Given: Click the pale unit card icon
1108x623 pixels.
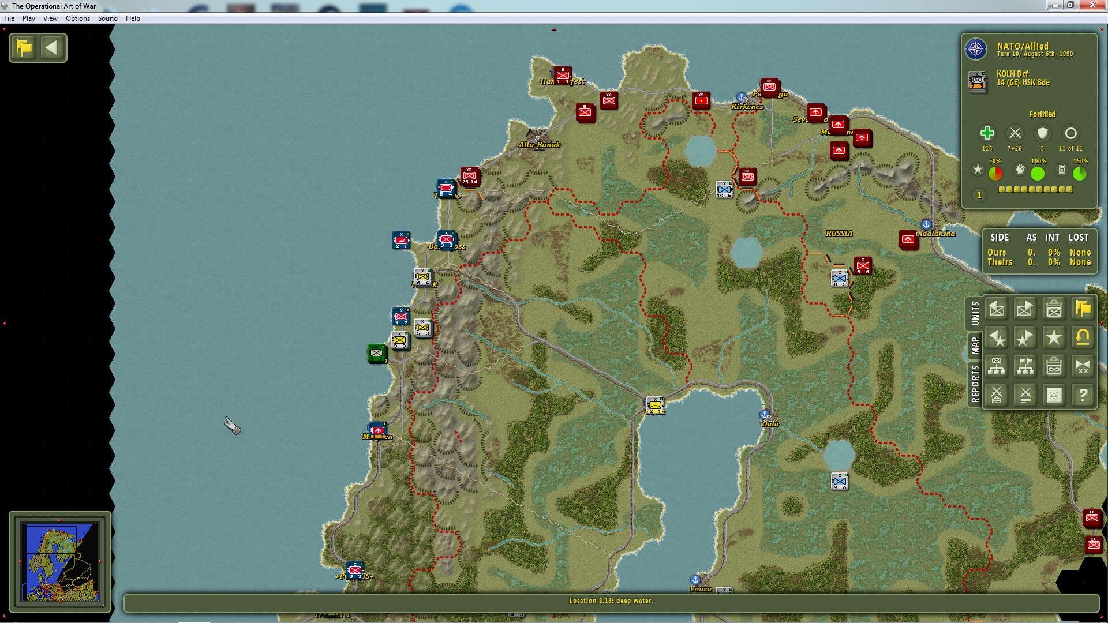Looking at the screenshot, I should (x=1054, y=395).
